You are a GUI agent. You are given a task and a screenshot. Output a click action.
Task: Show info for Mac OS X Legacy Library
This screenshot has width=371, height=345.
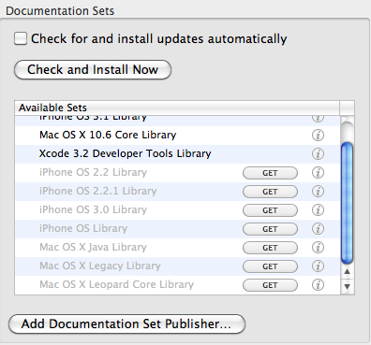click(318, 266)
